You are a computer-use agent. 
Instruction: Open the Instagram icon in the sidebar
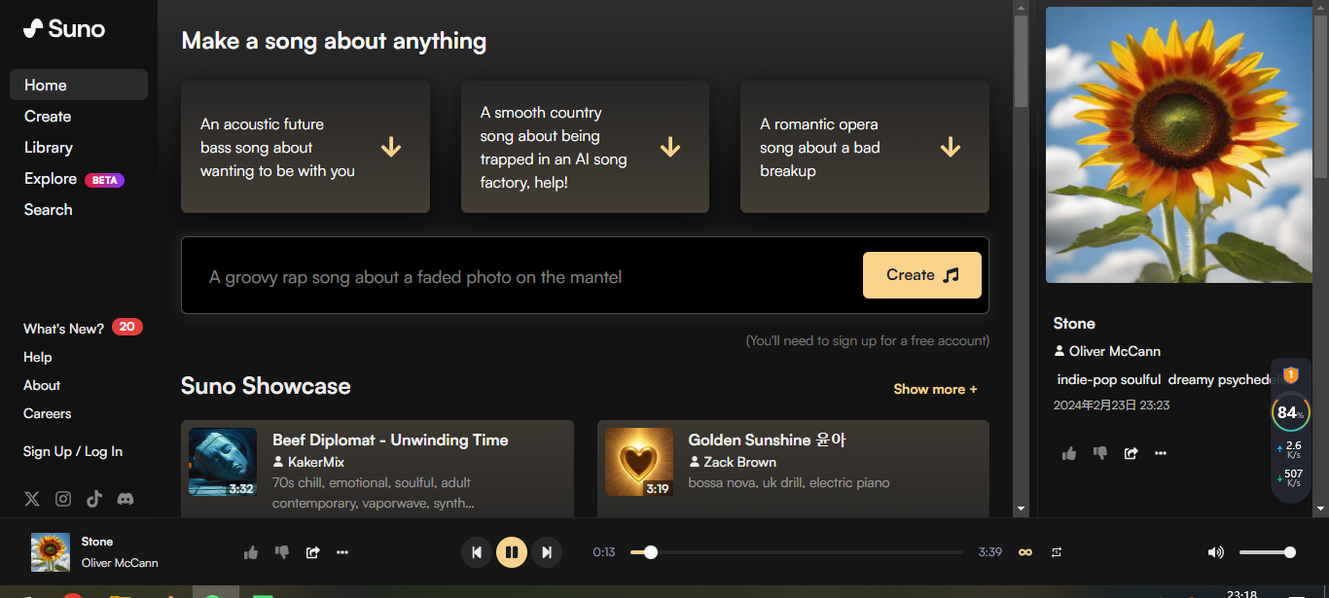pyautogui.click(x=63, y=499)
